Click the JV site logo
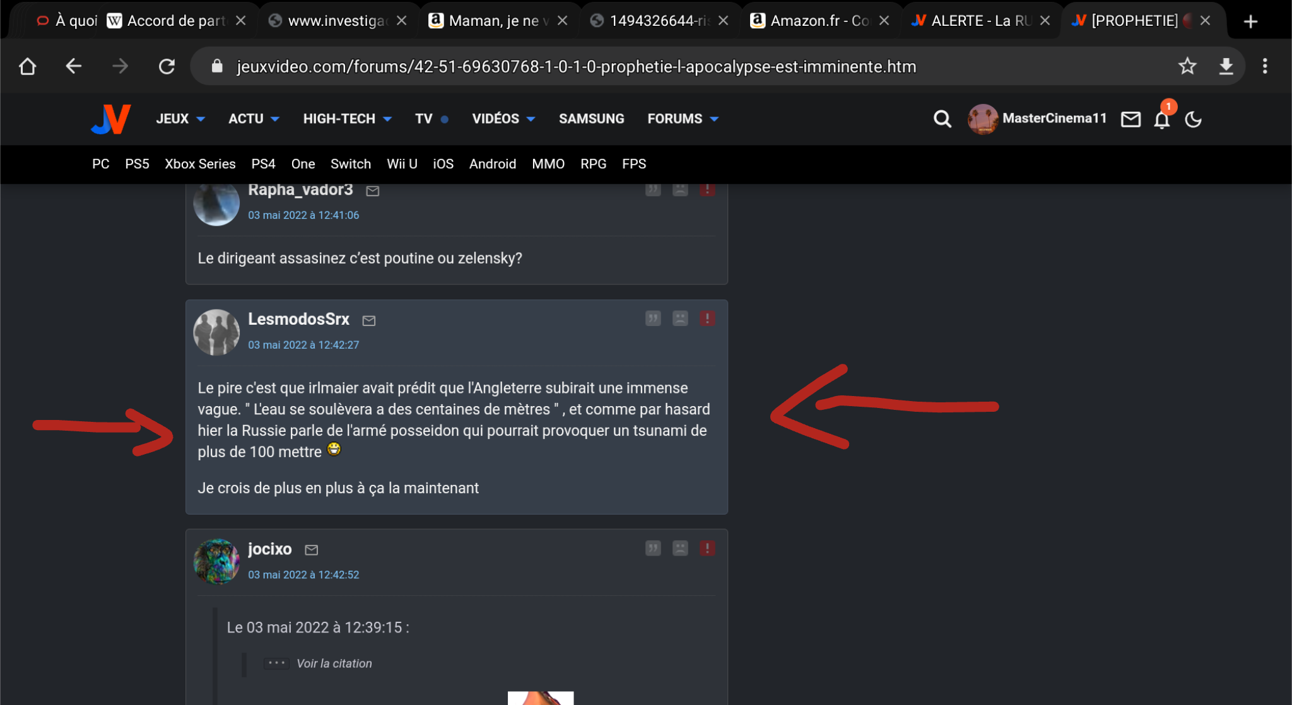Viewport: 1292px width, 705px height. [111, 119]
